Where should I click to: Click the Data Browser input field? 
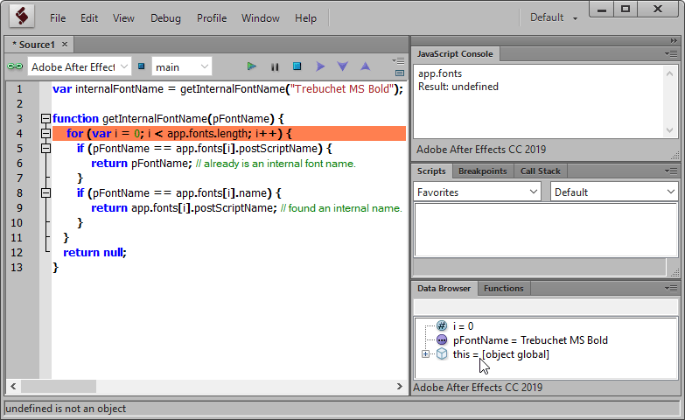pos(546,307)
